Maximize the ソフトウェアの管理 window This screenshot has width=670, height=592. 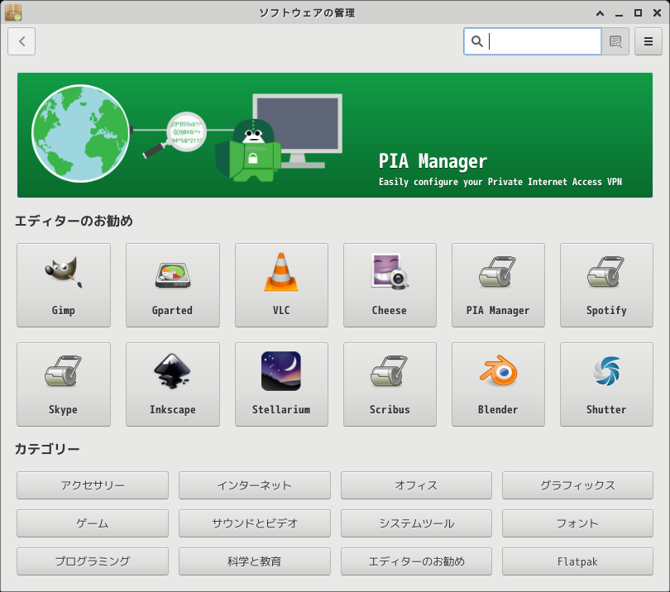pyautogui.click(x=638, y=13)
